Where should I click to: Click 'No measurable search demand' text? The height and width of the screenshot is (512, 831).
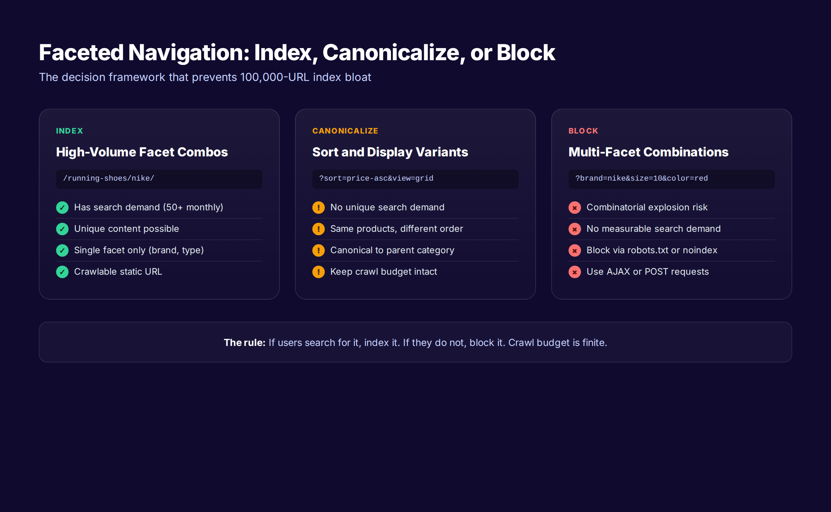(x=653, y=229)
